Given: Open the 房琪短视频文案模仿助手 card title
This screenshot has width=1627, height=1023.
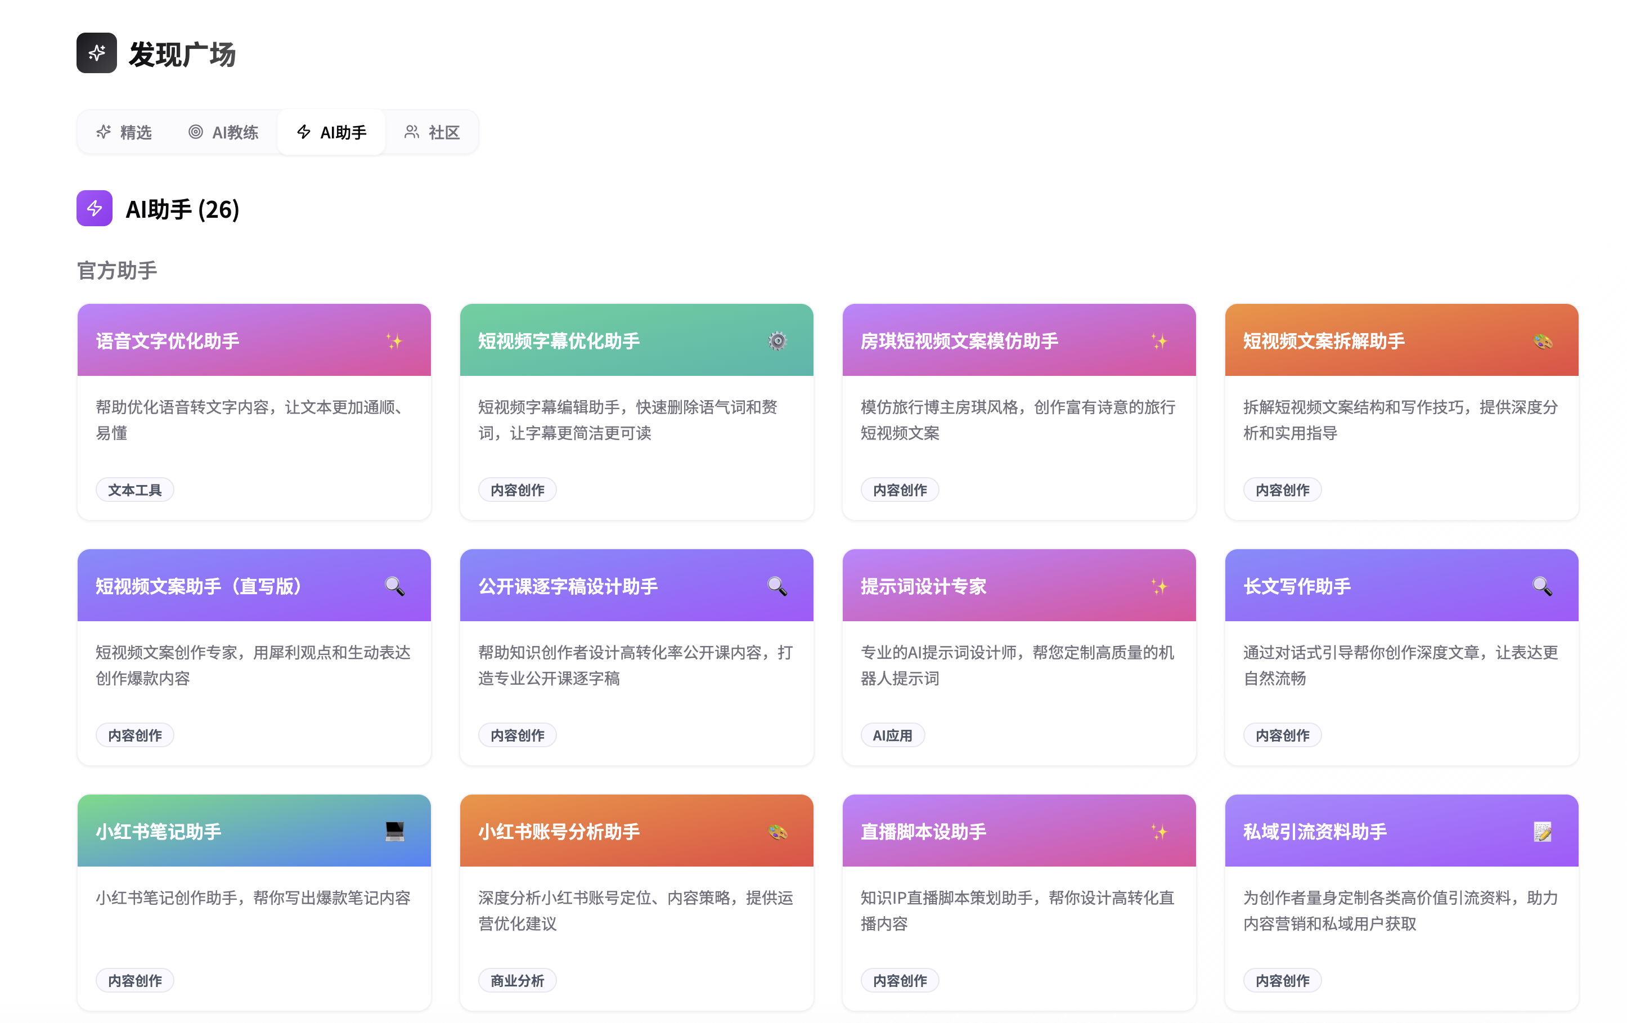Looking at the screenshot, I should pos(959,341).
